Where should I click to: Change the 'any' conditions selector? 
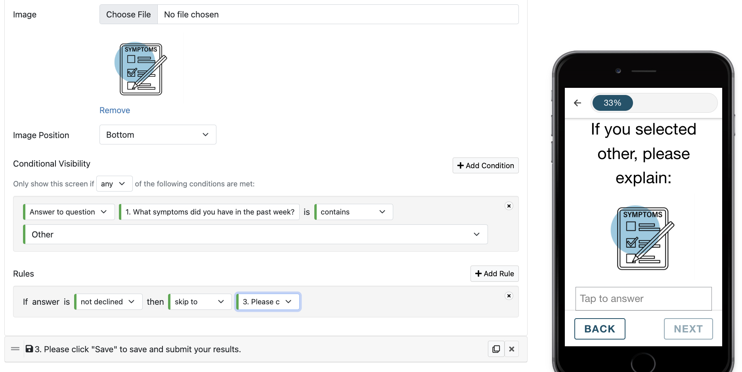point(114,184)
